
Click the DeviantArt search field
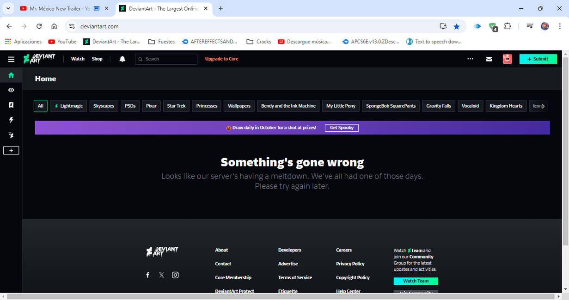pos(166,59)
